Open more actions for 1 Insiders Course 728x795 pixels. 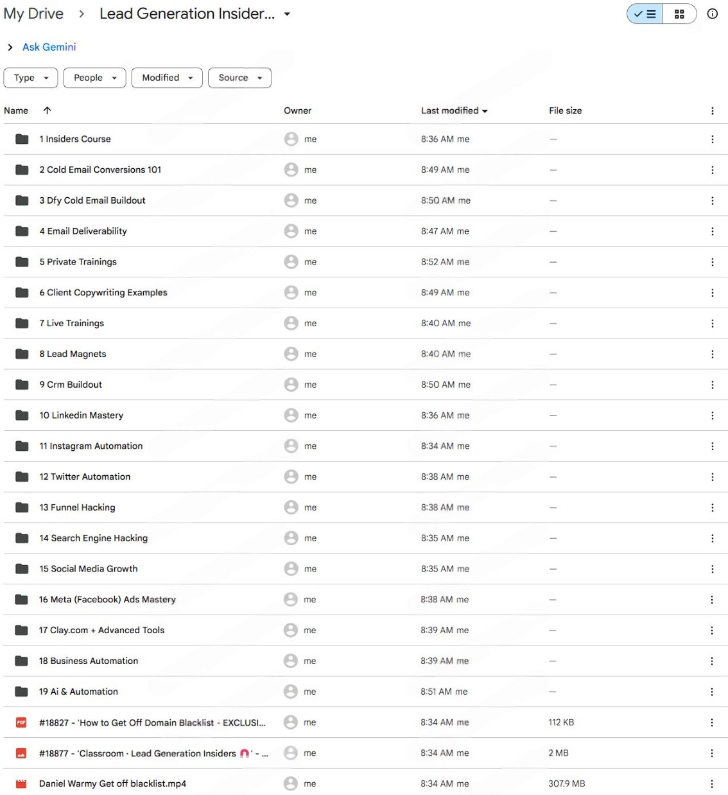(712, 139)
